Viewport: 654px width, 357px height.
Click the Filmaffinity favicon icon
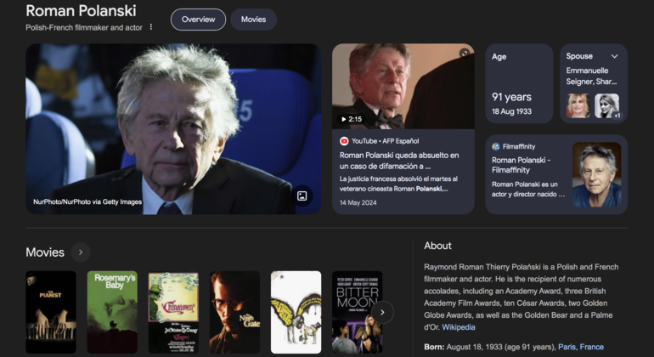(495, 146)
